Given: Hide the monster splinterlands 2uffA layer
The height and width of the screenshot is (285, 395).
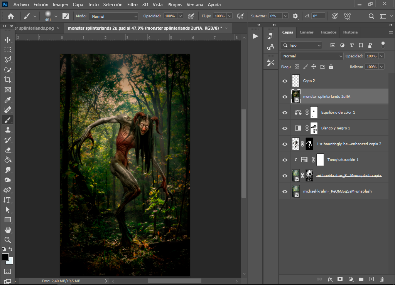Looking at the screenshot, I should (x=285, y=97).
